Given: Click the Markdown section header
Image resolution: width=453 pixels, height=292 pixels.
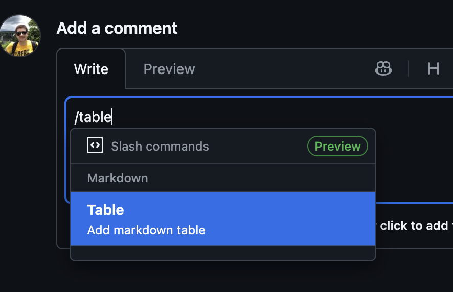Looking at the screenshot, I should pyautogui.click(x=118, y=178).
